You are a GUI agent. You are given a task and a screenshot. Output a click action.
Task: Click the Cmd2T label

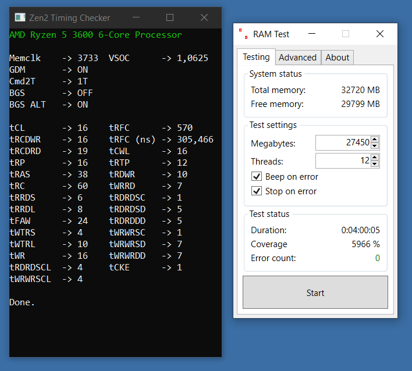point(22,81)
